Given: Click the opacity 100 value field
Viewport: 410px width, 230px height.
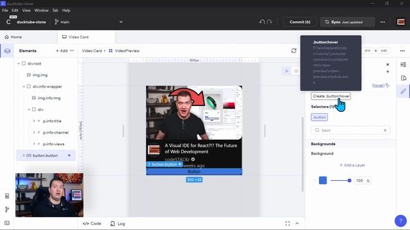Looking at the screenshot, I should pos(359,180).
